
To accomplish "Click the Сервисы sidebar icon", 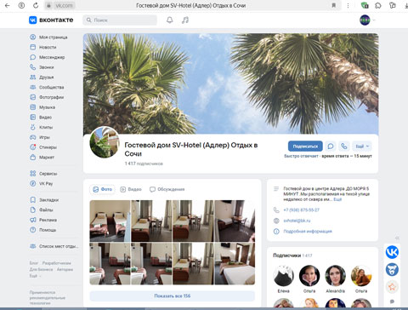I will 33,174.
